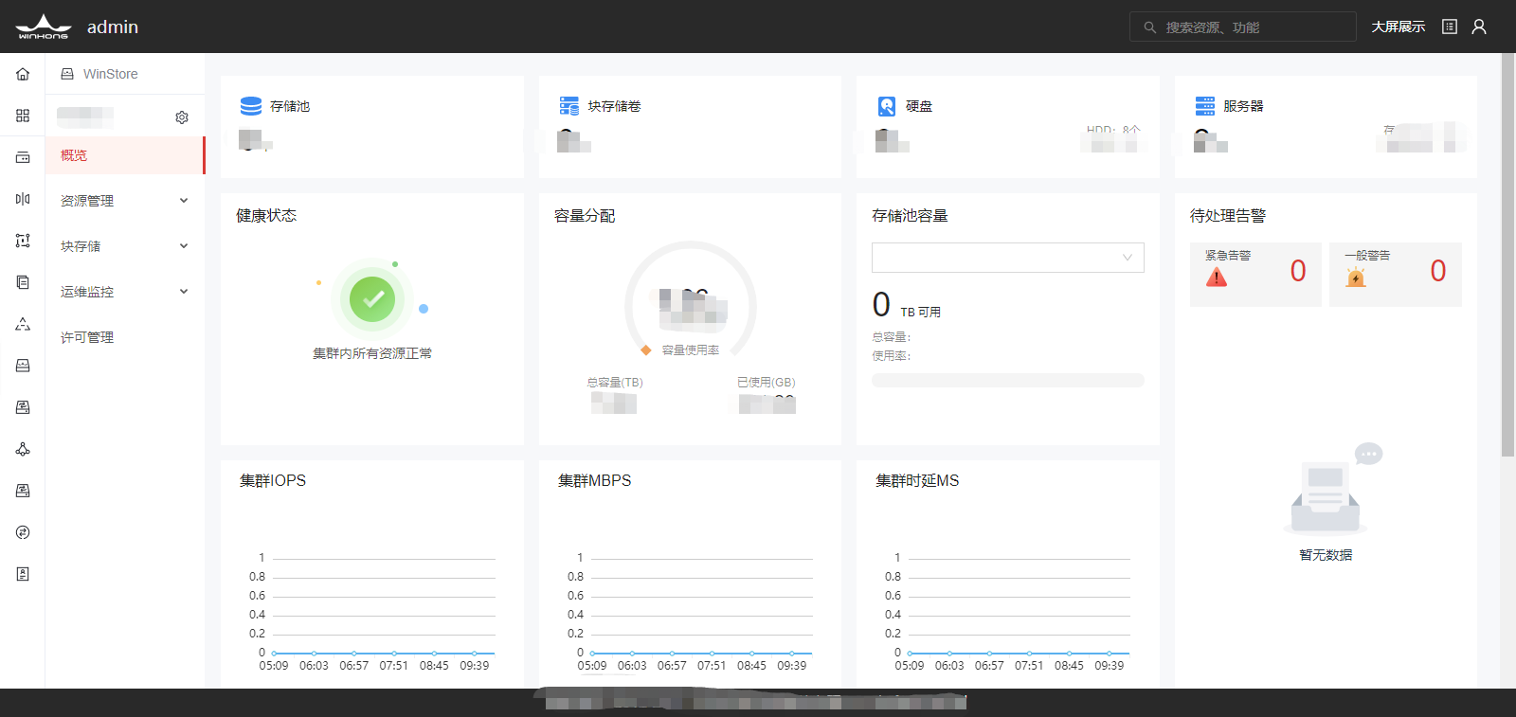Click the mirrored-panels icon in left rail
The image size is (1516, 717).
(x=23, y=199)
